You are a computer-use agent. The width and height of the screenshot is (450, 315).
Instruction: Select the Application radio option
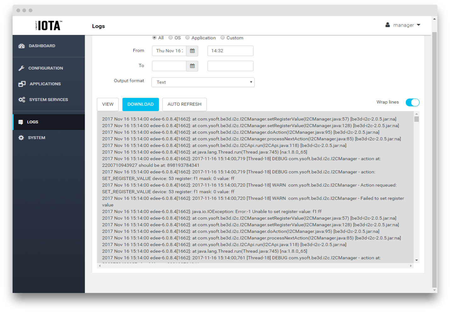point(188,38)
